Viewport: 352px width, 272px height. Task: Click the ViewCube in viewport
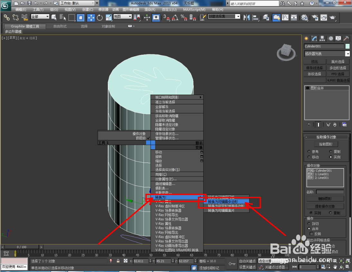[286, 52]
